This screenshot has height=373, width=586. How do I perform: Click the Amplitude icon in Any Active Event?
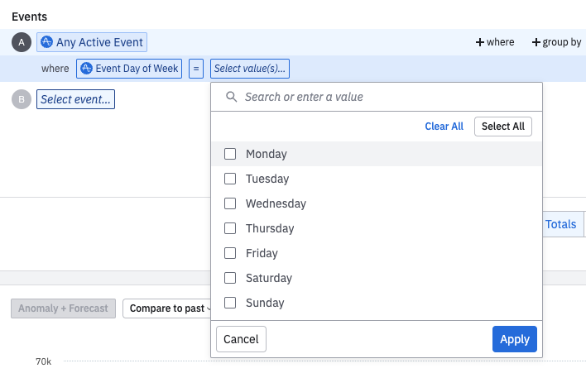(x=47, y=42)
